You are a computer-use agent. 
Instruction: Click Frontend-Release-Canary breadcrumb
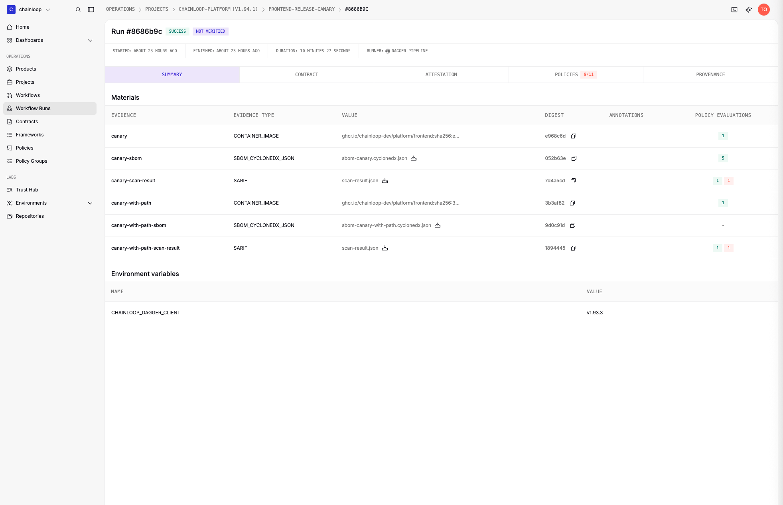302,9
